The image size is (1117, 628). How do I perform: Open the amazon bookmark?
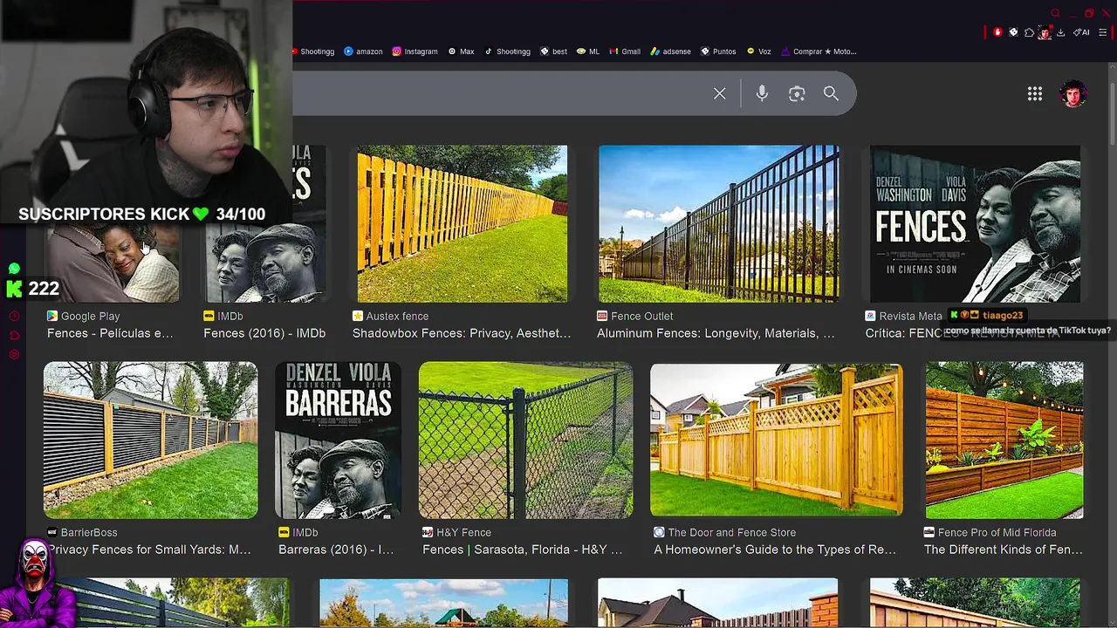coord(363,51)
